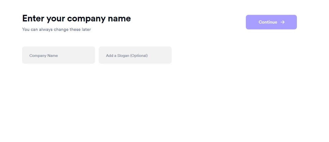Screen dimensions: 329x142
Task: Activate the second gray text field
Action: point(135,55)
